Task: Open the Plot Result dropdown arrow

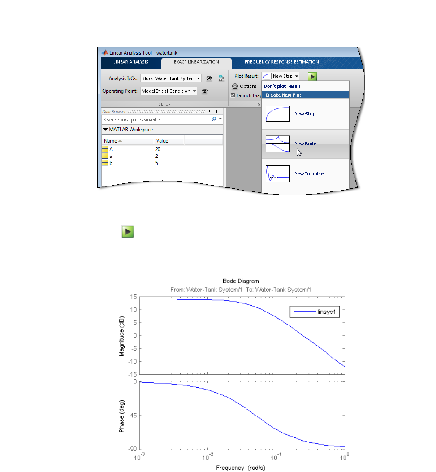Action: (297, 76)
